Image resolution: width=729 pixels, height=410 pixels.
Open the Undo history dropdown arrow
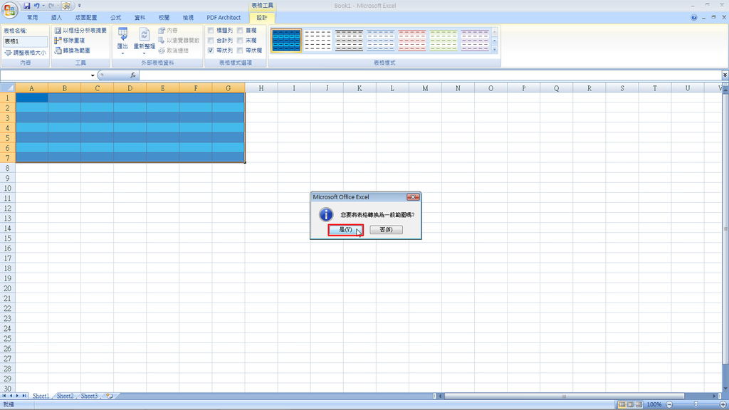point(43,6)
